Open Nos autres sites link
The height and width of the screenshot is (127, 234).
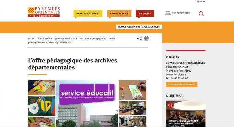pos(181,13)
